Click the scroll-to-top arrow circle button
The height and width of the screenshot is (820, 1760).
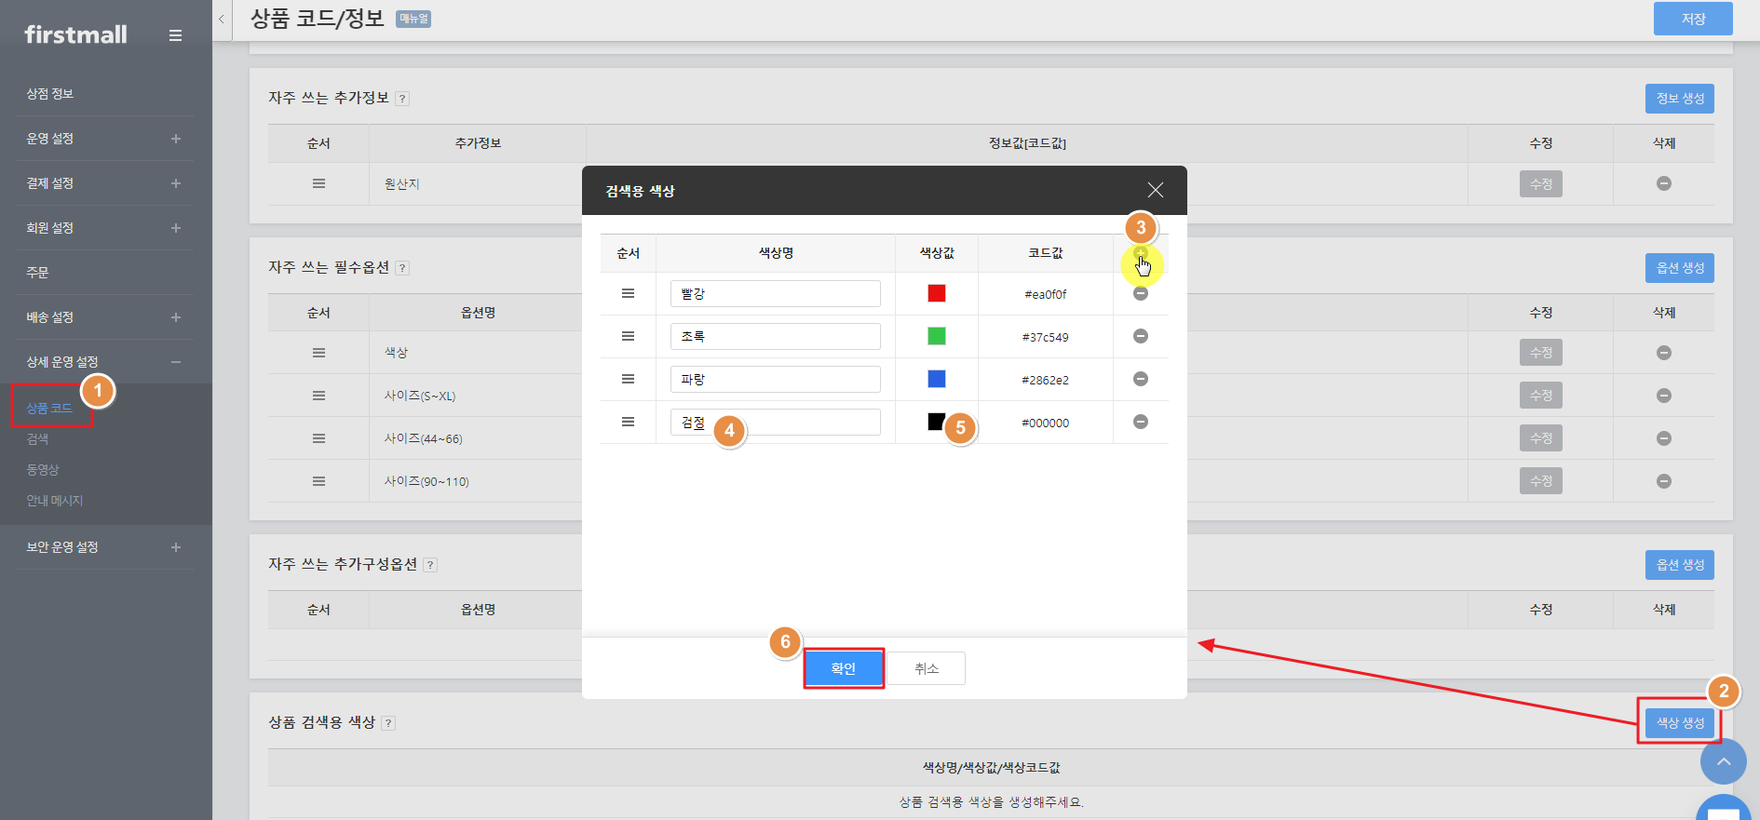click(1723, 762)
